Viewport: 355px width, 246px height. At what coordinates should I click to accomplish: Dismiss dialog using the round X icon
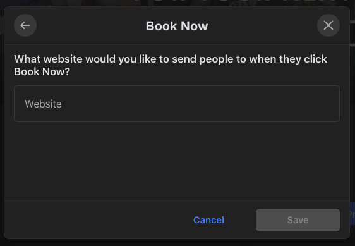(x=328, y=25)
